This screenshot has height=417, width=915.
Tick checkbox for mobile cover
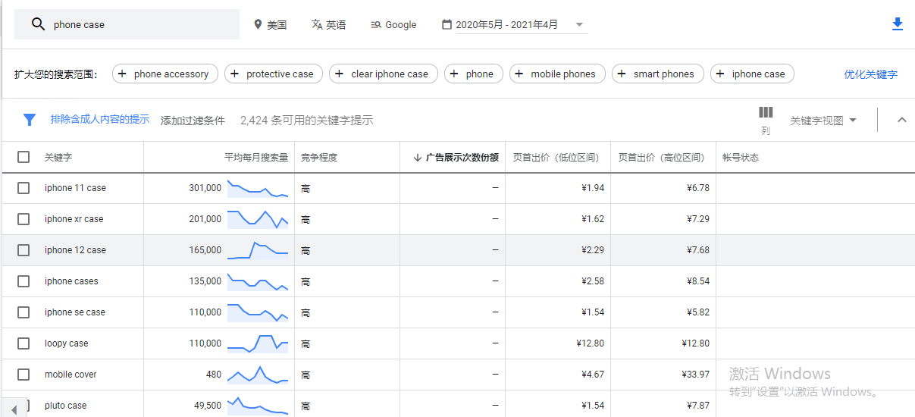[24, 375]
